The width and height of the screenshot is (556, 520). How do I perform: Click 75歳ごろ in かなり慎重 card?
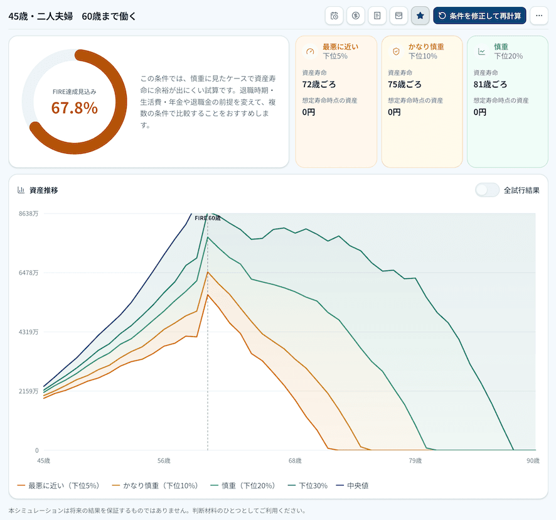[x=405, y=84]
